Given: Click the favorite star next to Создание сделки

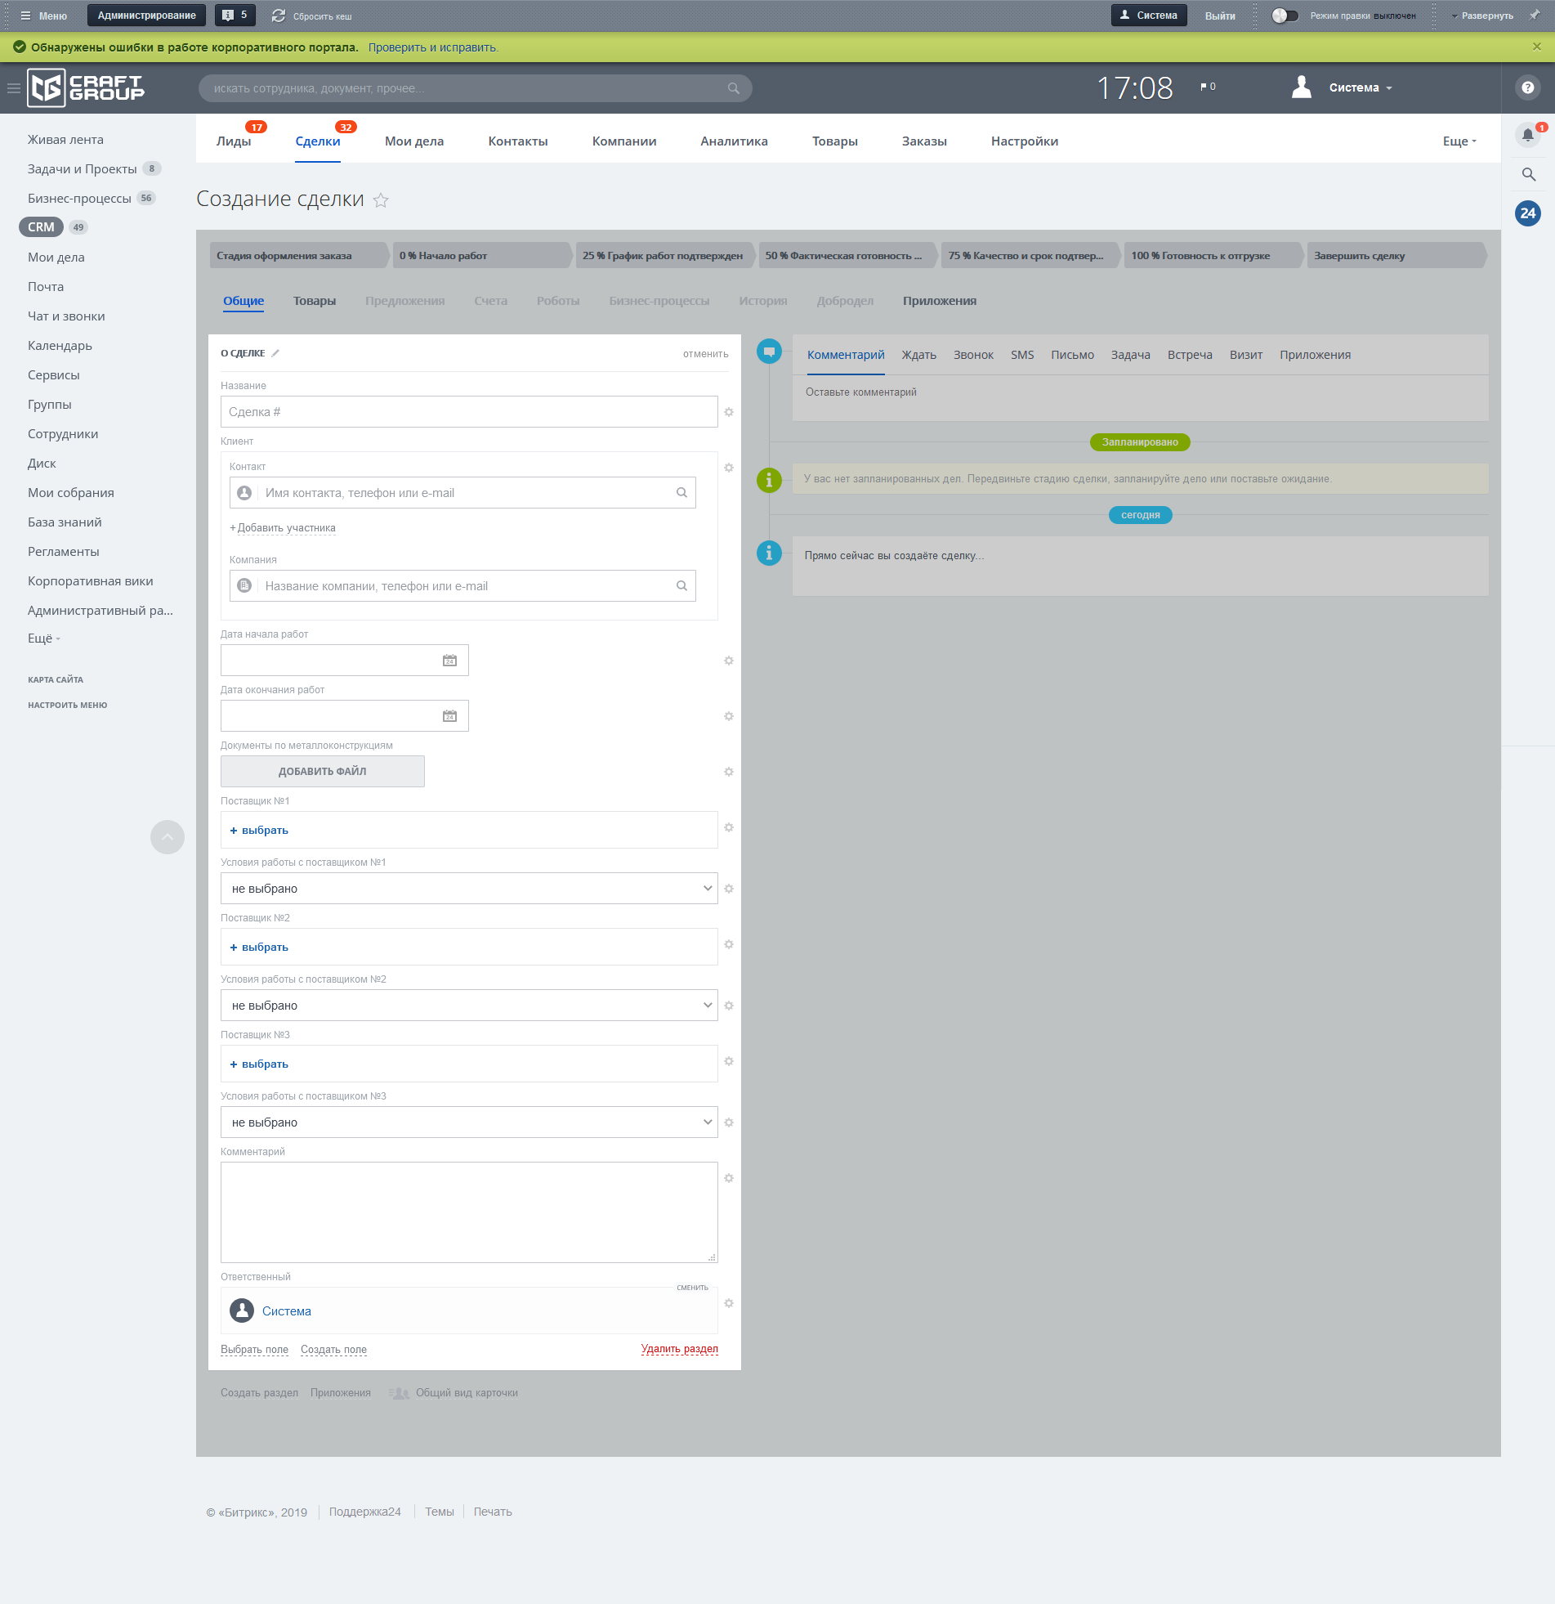Looking at the screenshot, I should click(380, 200).
